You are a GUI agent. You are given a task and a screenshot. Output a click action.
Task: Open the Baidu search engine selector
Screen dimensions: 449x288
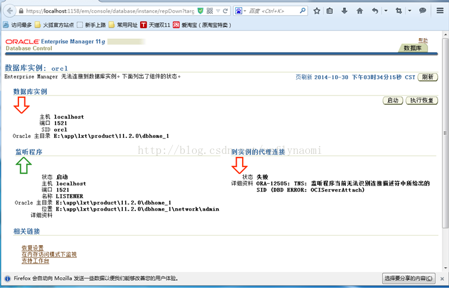pos(240,11)
